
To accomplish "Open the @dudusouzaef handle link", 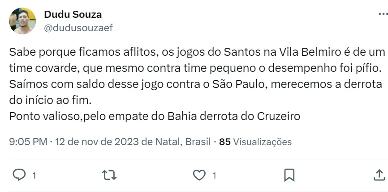I will click(78, 28).
